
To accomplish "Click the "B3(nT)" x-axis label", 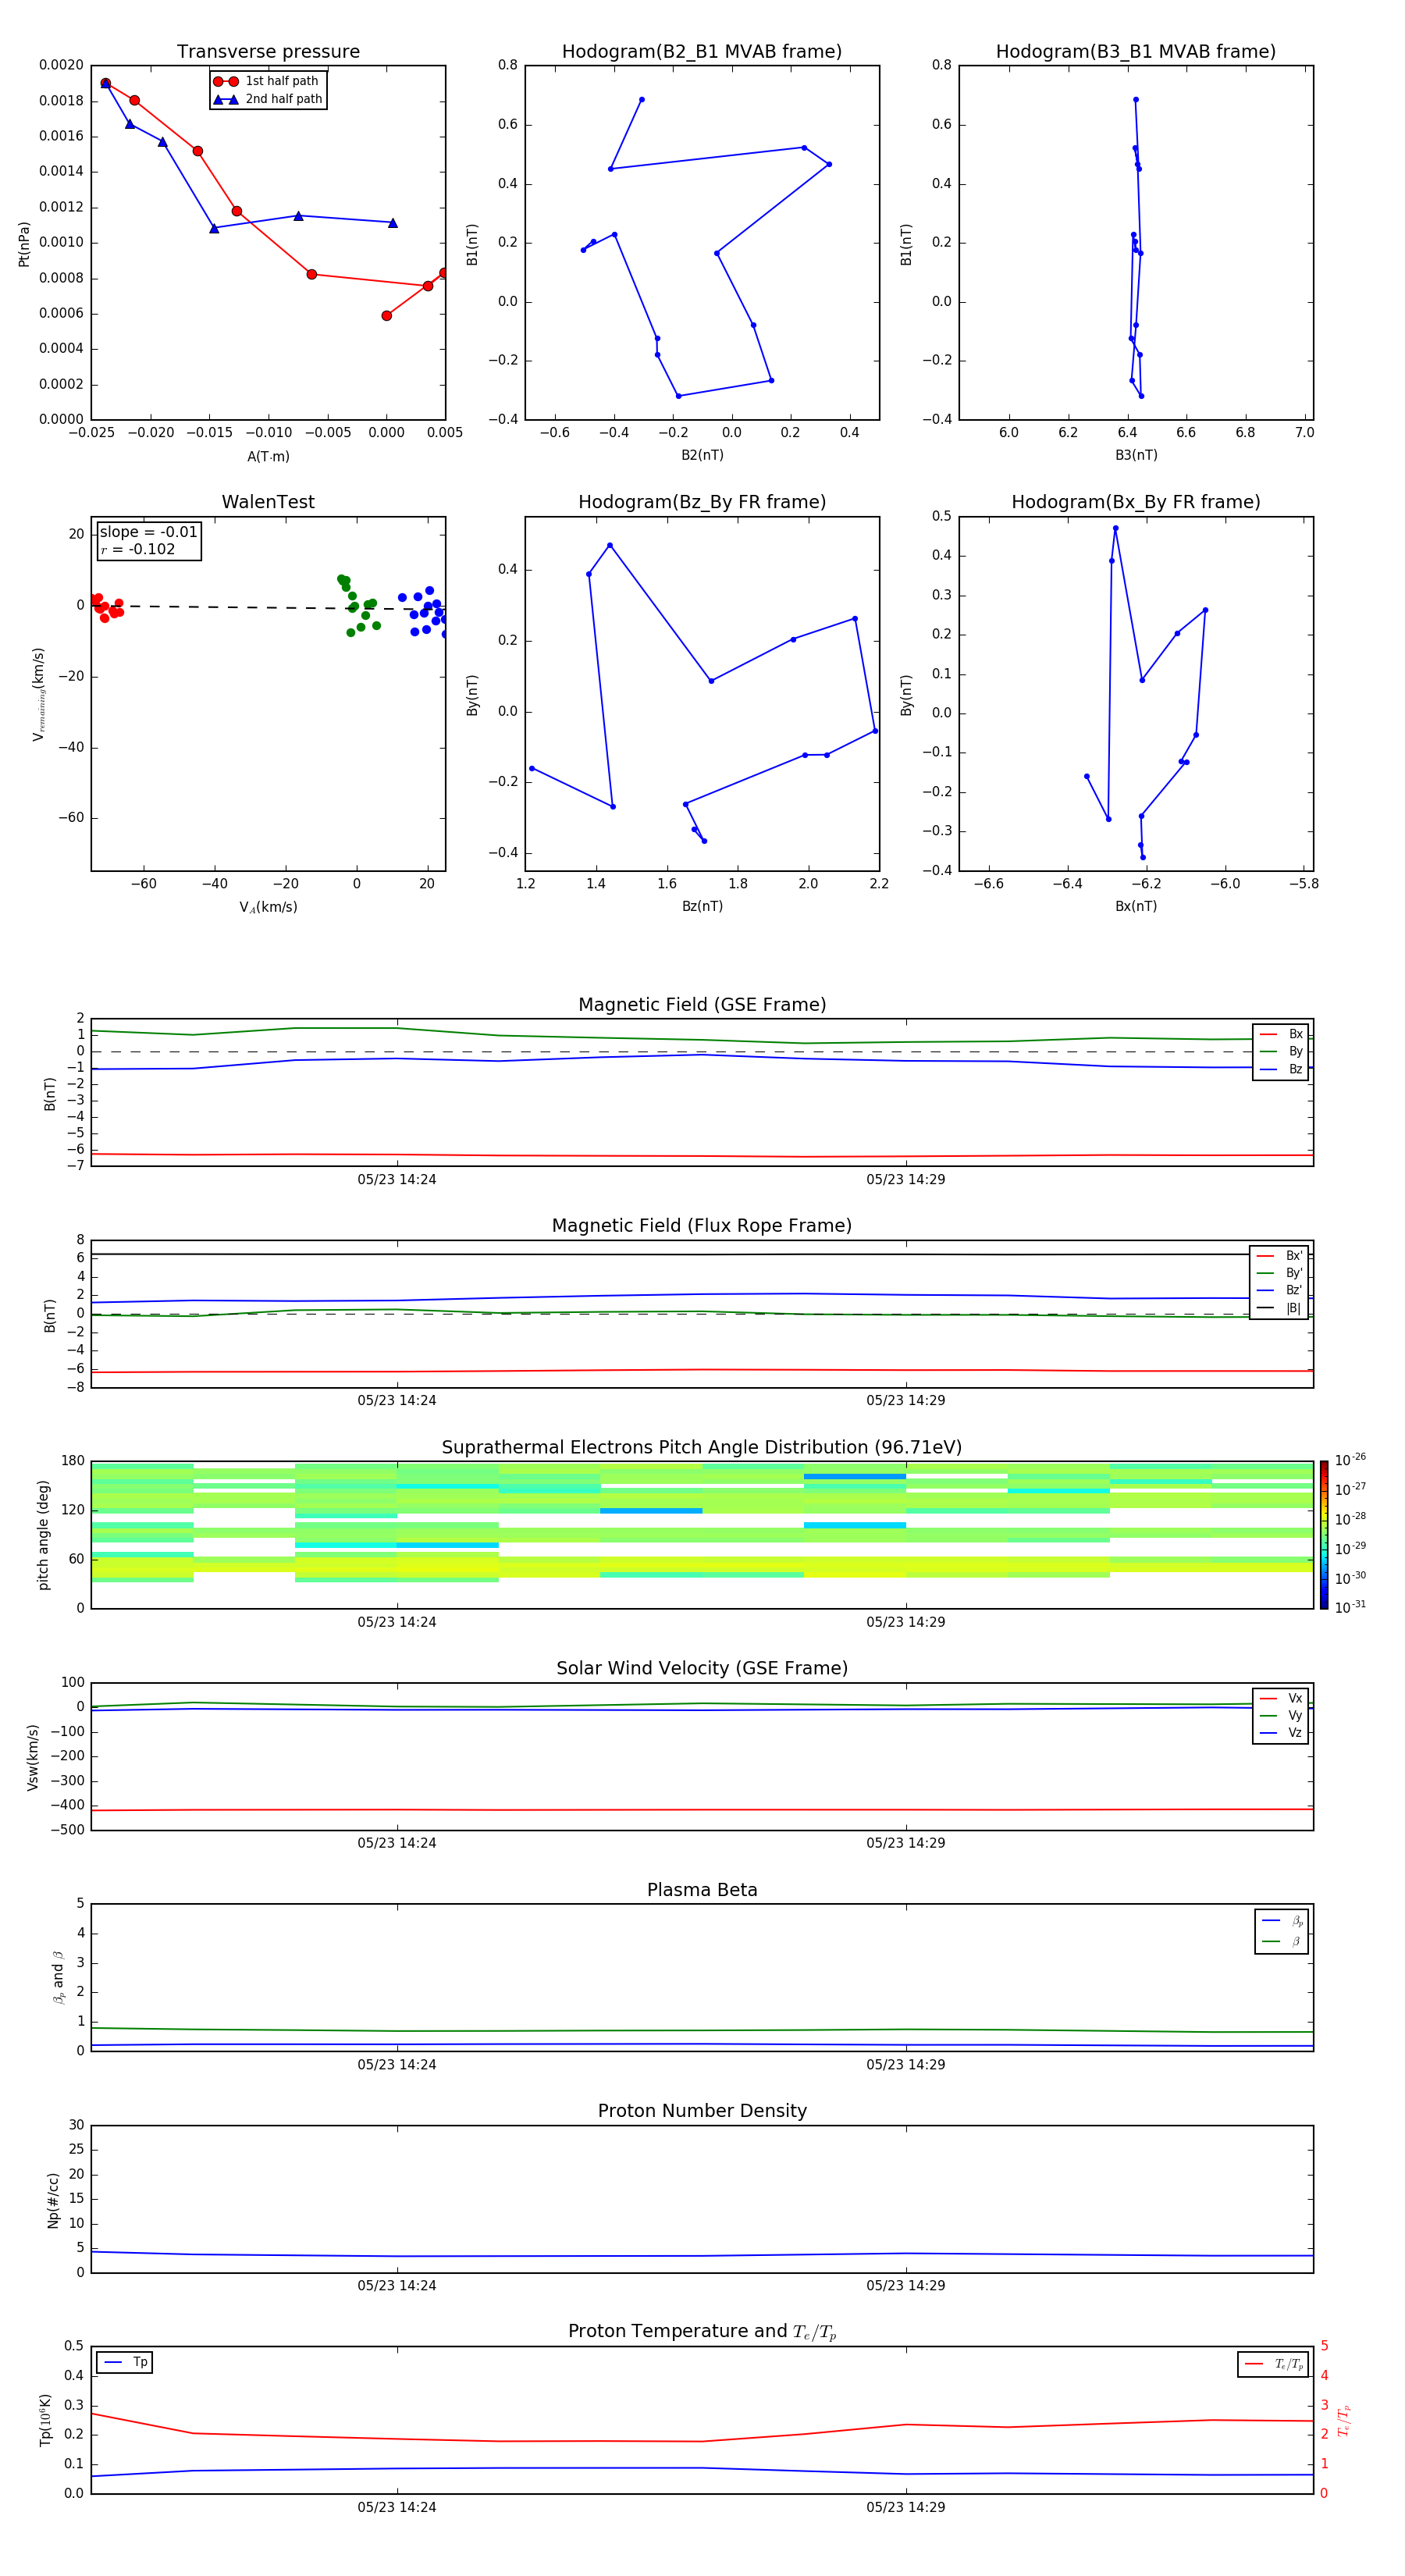I will pyautogui.click(x=1136, y=455).
